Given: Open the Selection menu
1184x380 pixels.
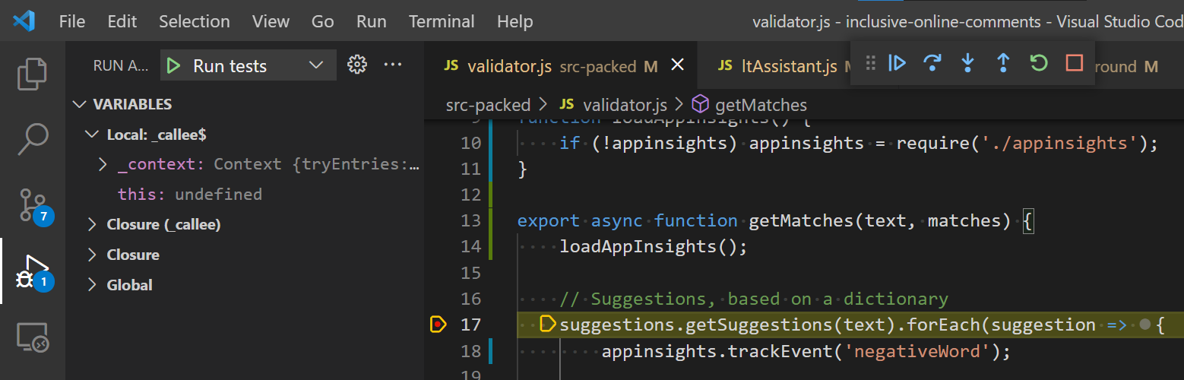Looking at the screenshot, I should 195,21.
